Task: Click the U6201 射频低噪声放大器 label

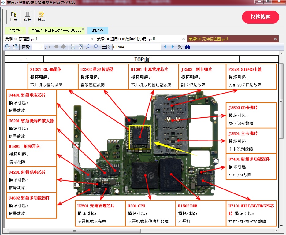Action: (31, 121)
